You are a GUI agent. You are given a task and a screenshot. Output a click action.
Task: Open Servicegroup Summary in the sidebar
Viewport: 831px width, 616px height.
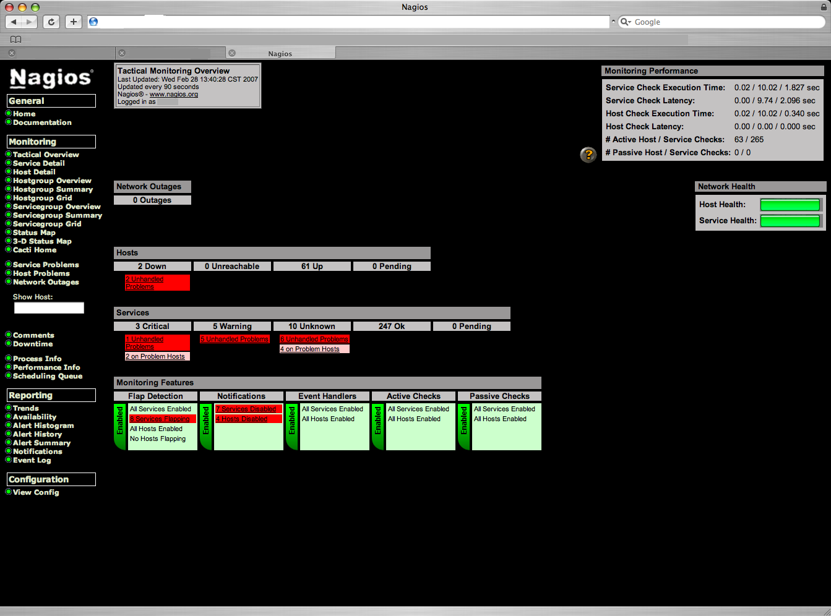(x=58, y=215)
